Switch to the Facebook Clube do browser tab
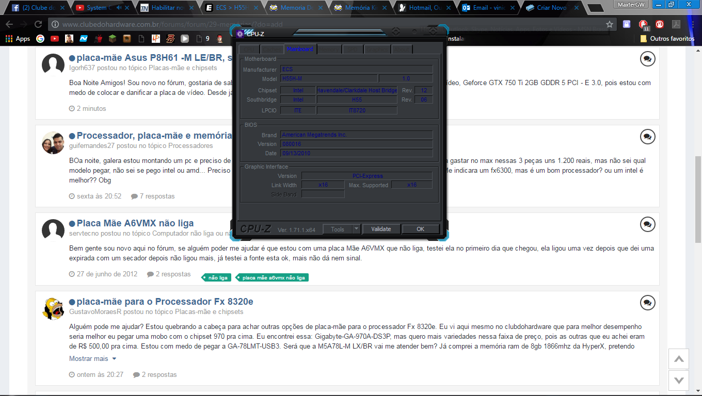The height and width of the screenshot is (396, 702). click(x=38, y=8)
